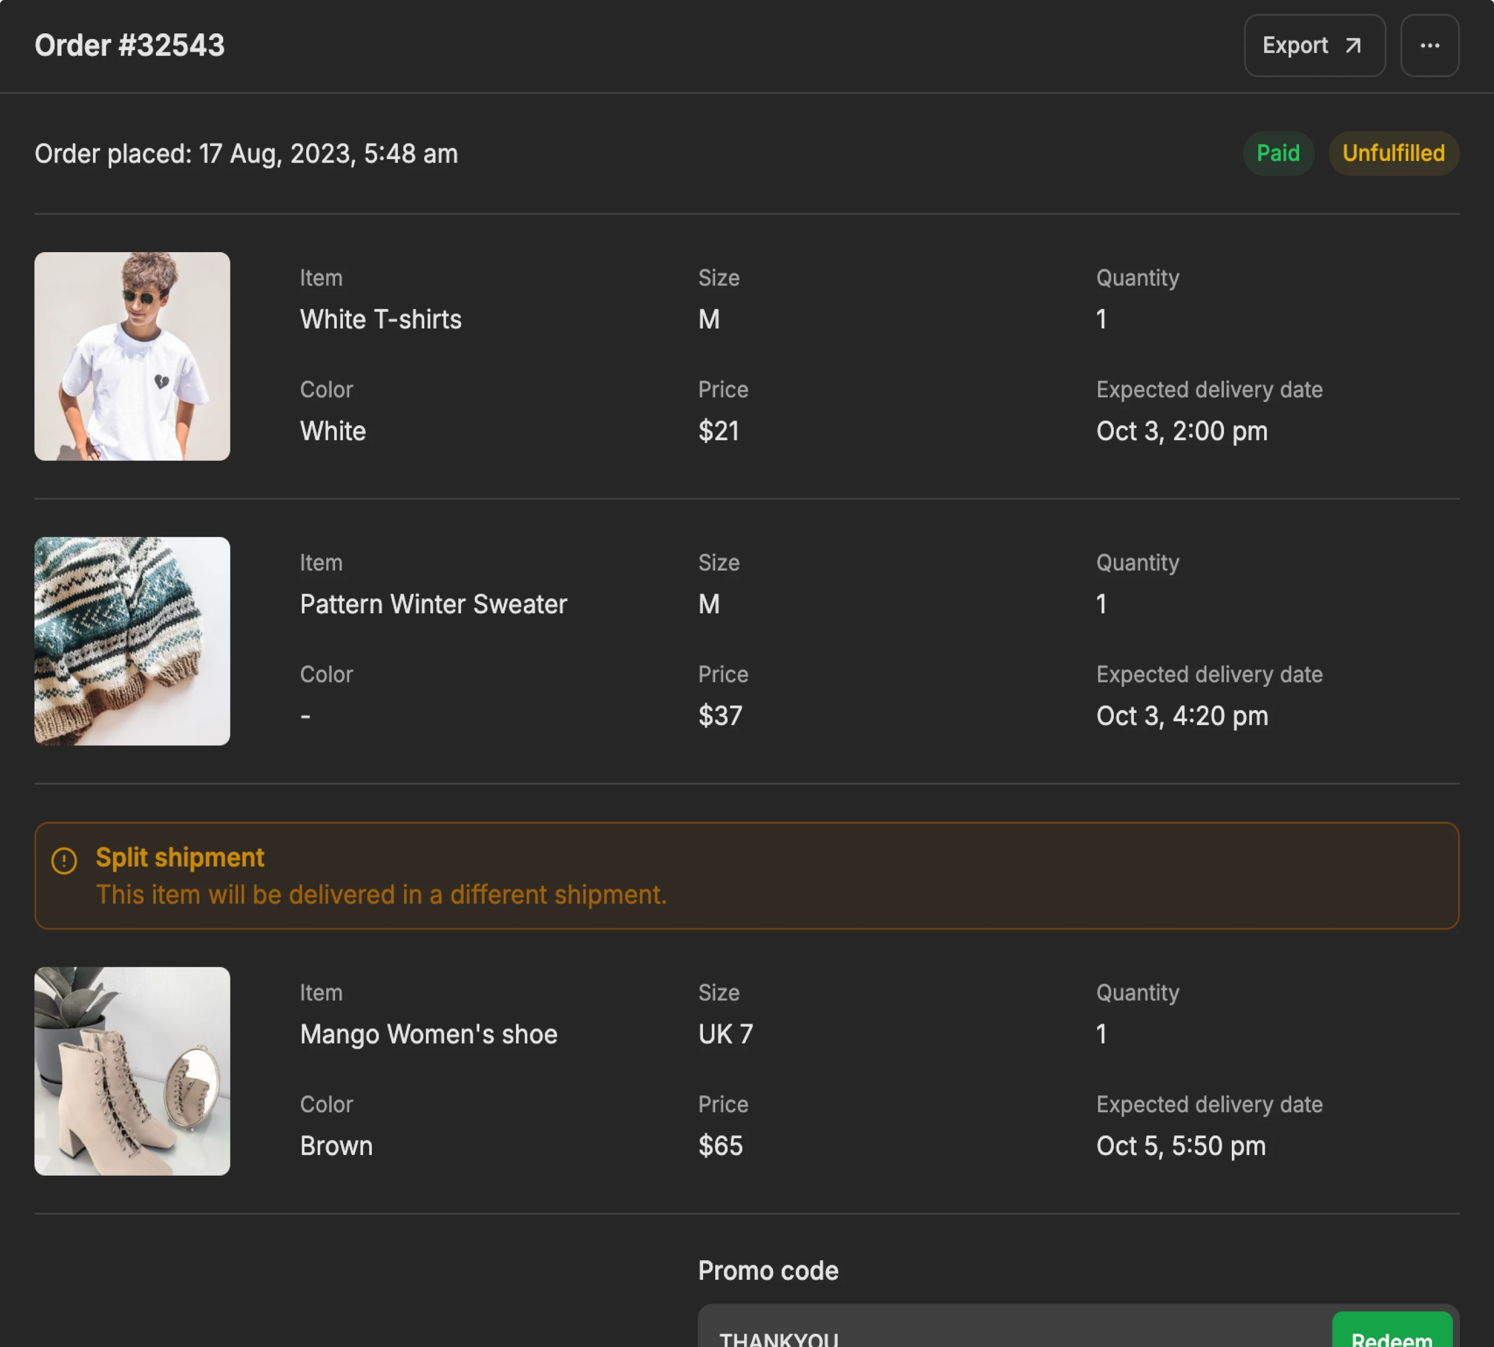The width and height of the screenshot is (1494, 1347).
Task: Select the White T-shirts item name
Action: click(x=380, y=319)
